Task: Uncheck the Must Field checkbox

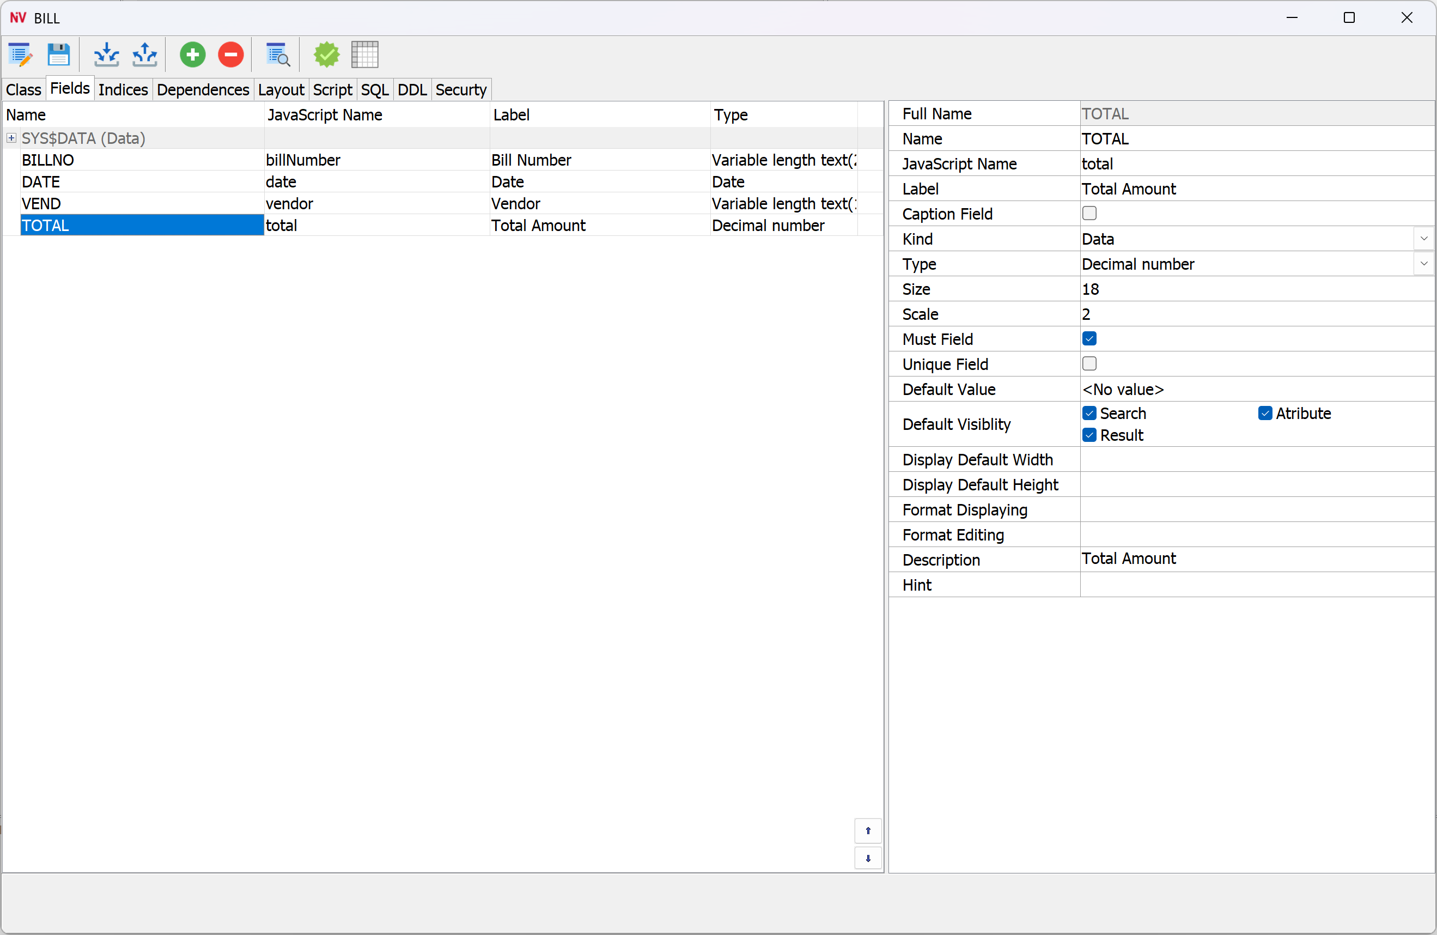Action: 1089,339
